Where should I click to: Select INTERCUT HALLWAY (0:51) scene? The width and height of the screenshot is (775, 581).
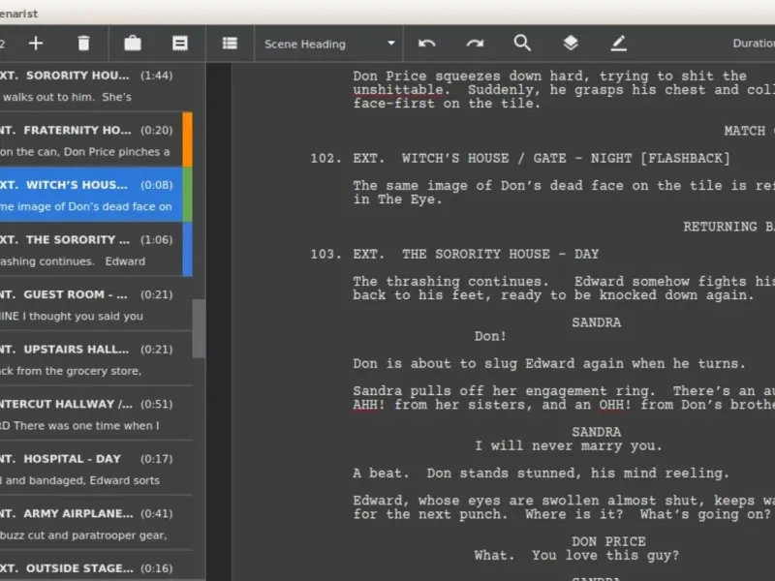tap(96, 414)
